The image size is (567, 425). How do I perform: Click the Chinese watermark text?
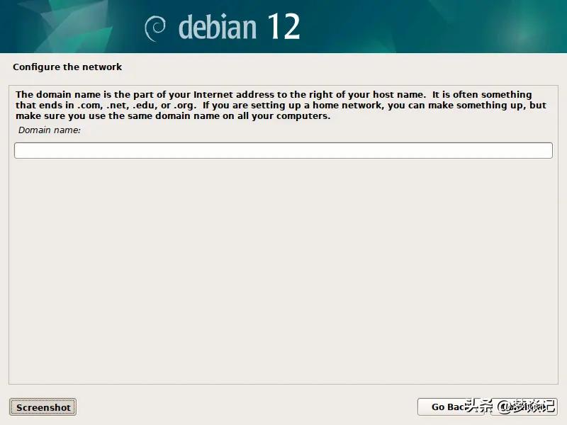click(510, 406)
